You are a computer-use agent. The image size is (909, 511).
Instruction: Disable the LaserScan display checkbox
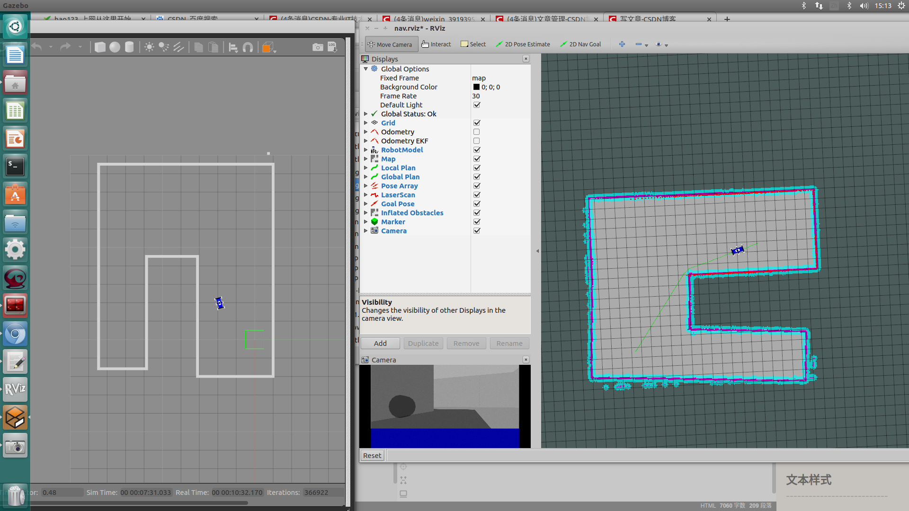coord(477,195)
